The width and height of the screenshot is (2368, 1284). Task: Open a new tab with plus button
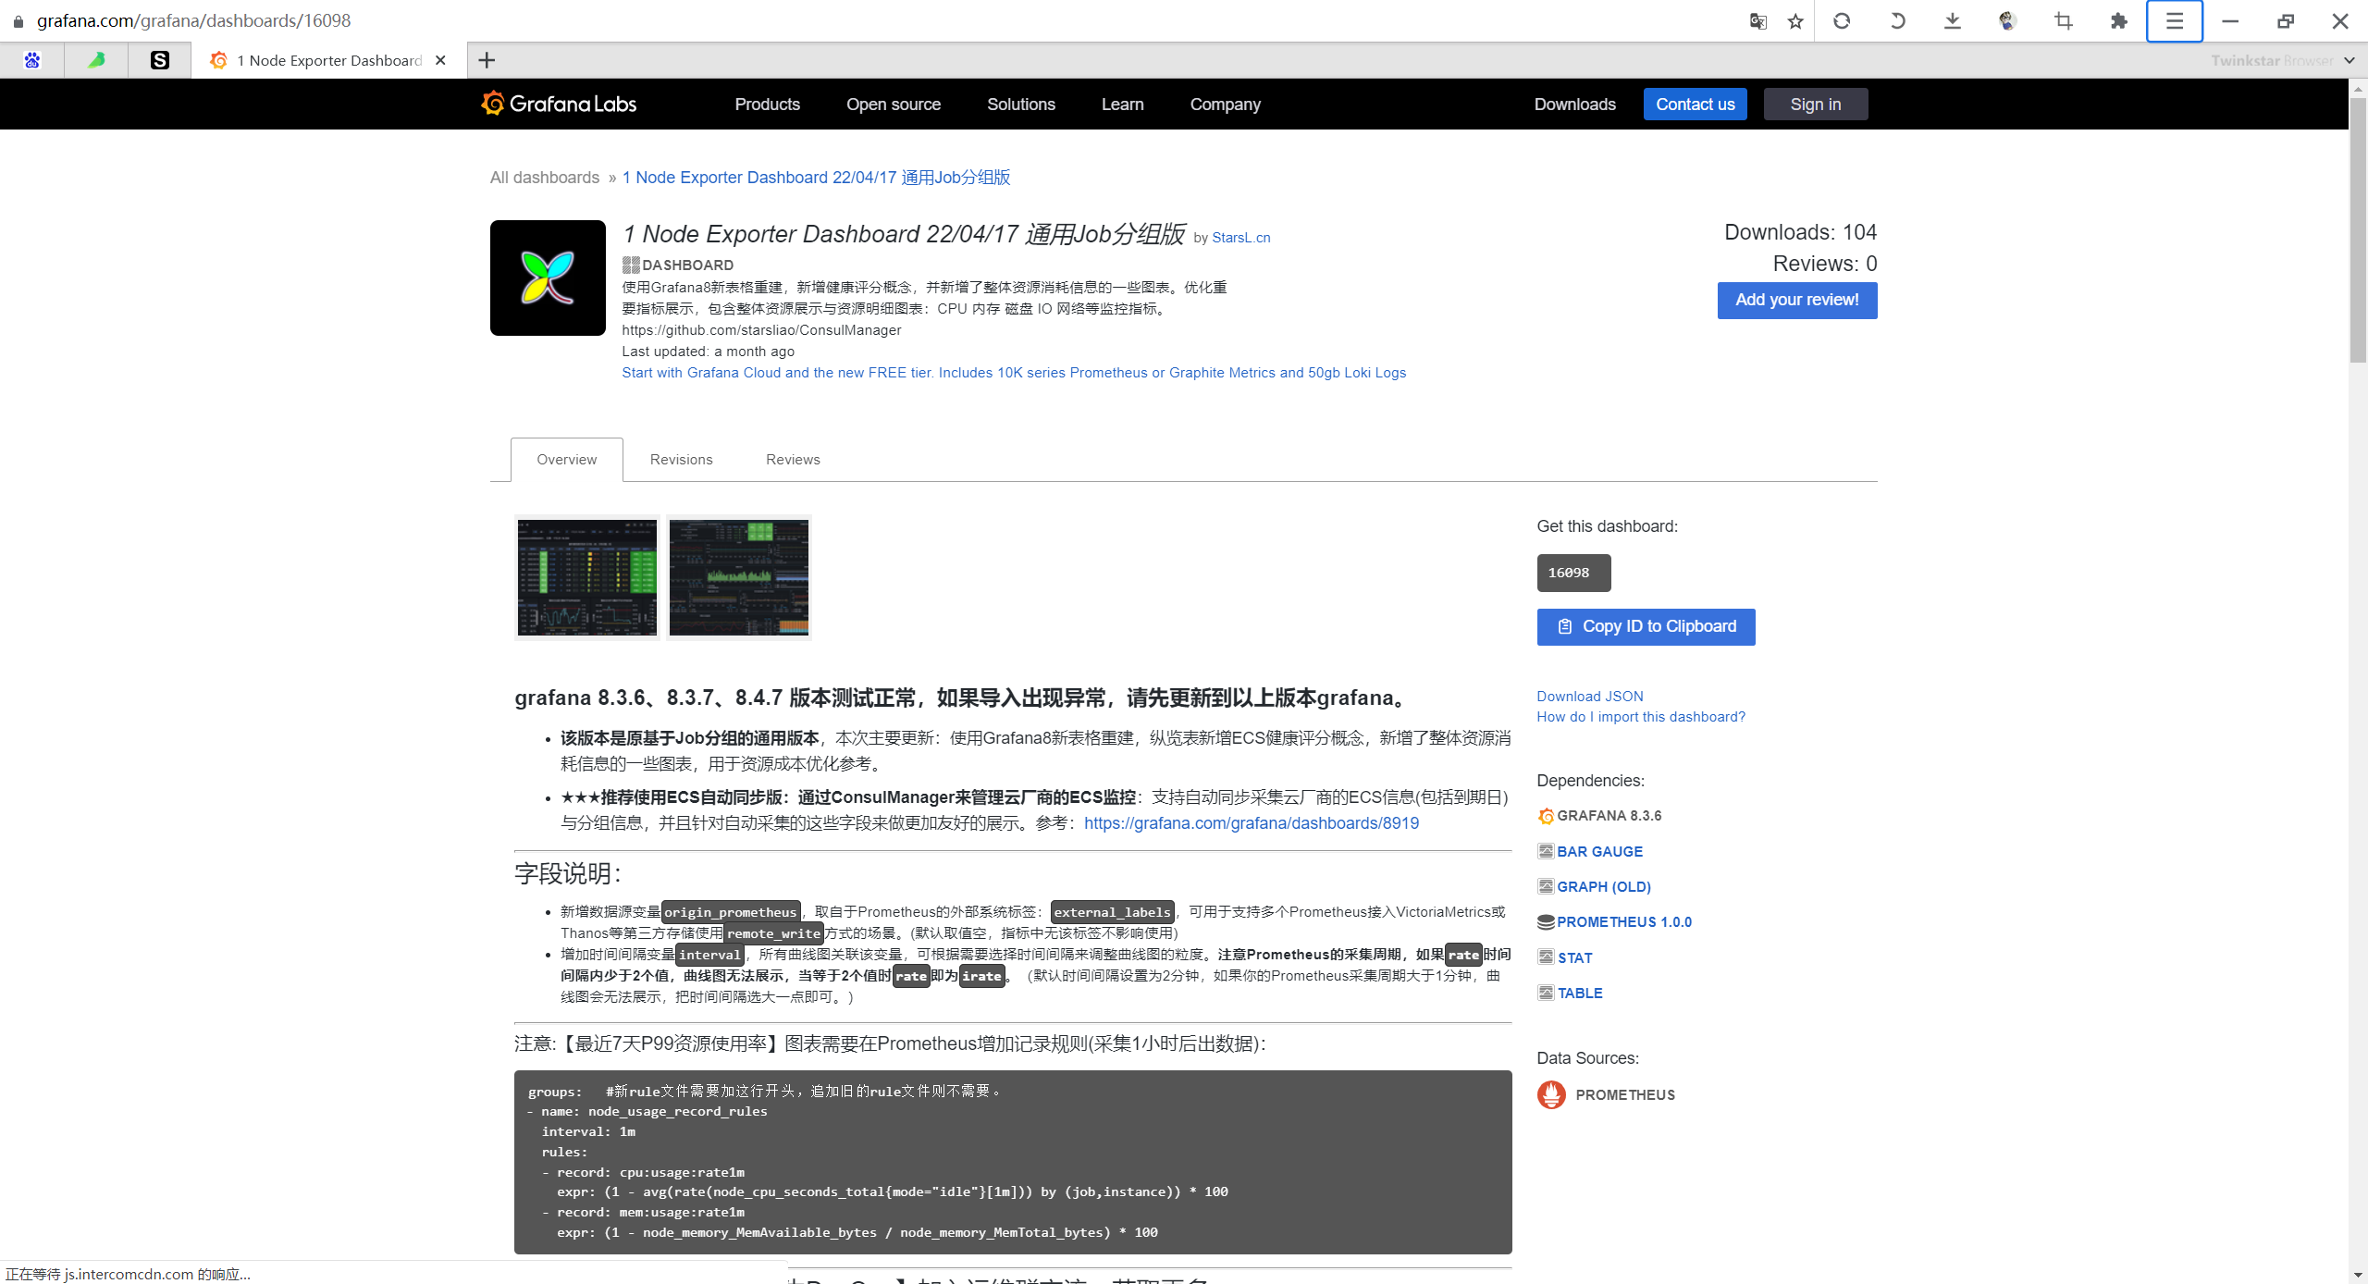pos(487,60)
